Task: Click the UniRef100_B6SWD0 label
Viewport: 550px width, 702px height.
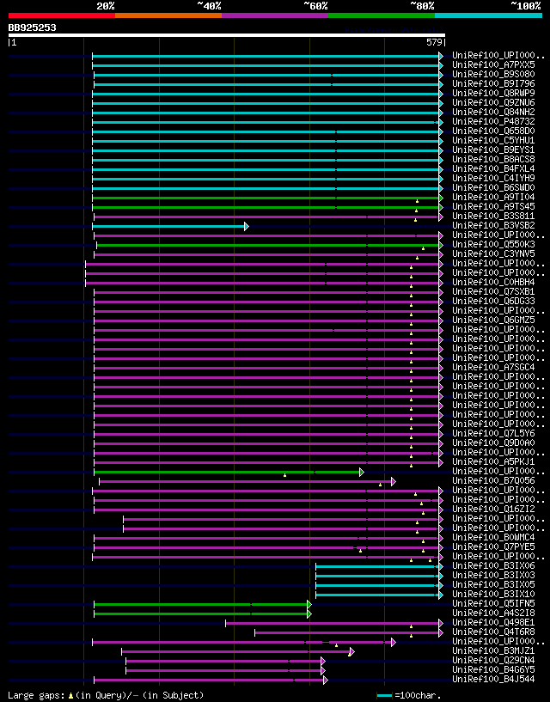Action: coord(493,187)
